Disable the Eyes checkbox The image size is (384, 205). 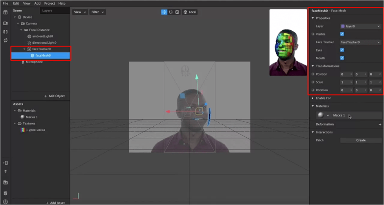(x=342, y=50)
